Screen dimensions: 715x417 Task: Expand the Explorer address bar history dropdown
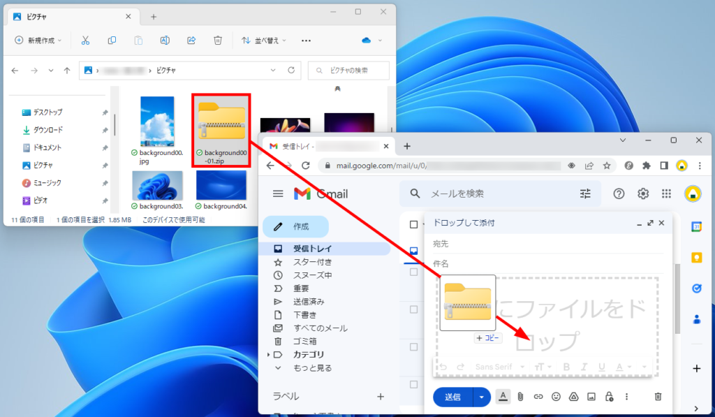pyautogui.click(x=273, y=71)
